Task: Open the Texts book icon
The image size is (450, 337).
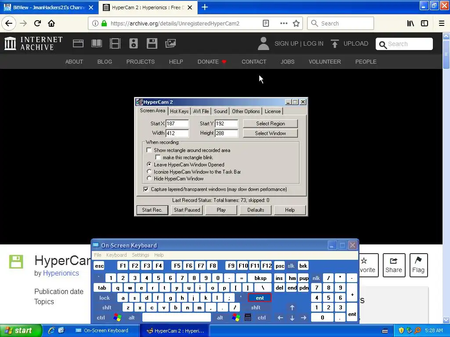Action: coord(96,43)
